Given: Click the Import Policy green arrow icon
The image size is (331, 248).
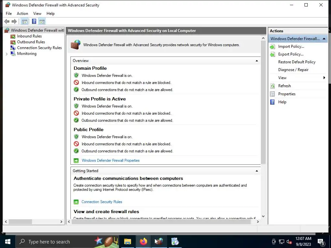Looking at the screenshot, I should [x=272, y=46].
